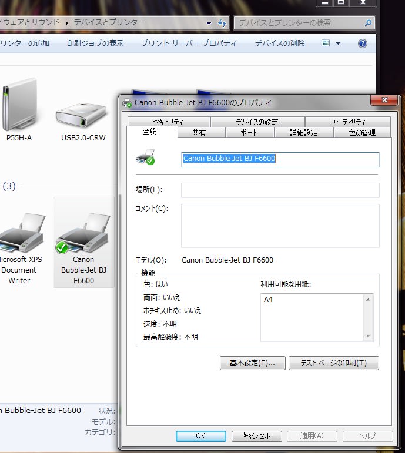405x453 pixels.
Task: Click the 基本設定(E)... button
Action: (252, 363)
